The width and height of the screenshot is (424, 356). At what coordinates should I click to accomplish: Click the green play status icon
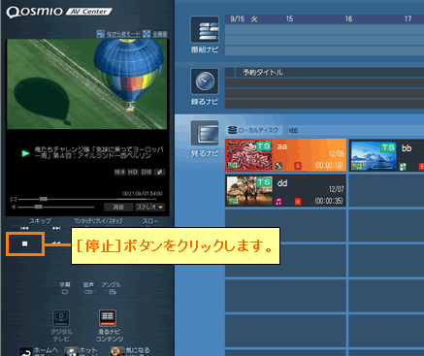click(25, 153)
